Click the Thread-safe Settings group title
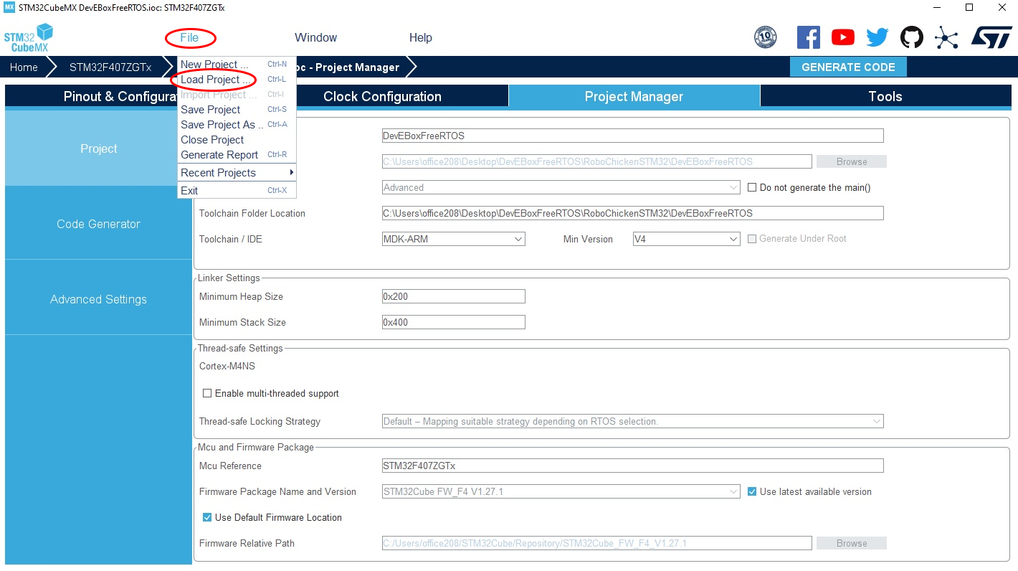This screenshot has height=571, width=1018. pyautogui.click(x=240, y=348)
